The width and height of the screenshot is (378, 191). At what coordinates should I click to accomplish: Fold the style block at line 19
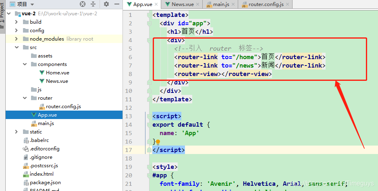149,167
